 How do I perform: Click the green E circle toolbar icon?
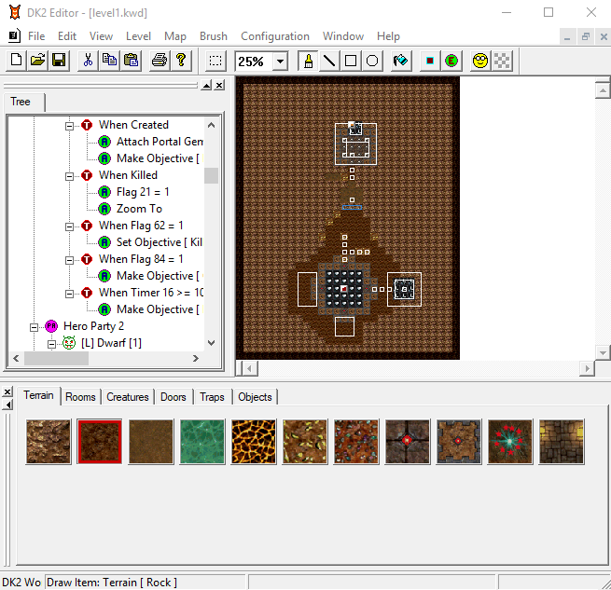(x=451, y=61)
